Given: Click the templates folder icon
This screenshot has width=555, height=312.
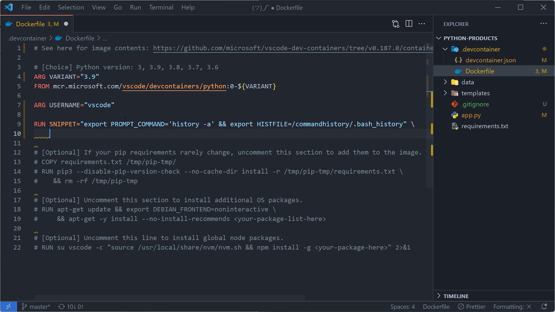Looking at the screenshot, I should pyautogui.click(x=455, y=93).
